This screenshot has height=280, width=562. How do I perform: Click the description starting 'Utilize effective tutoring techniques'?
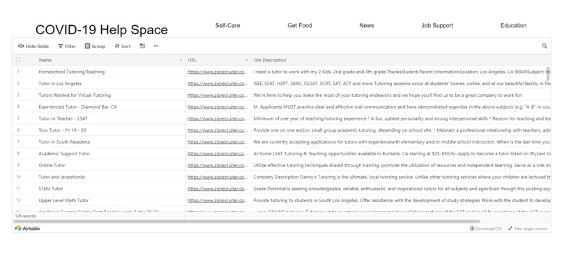(401, 165)
